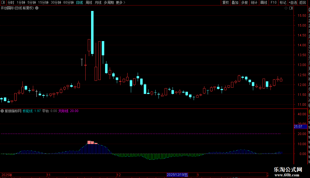Select the 15分钟 period tab
Screen dimensions: 310x178
pos(43,2)
